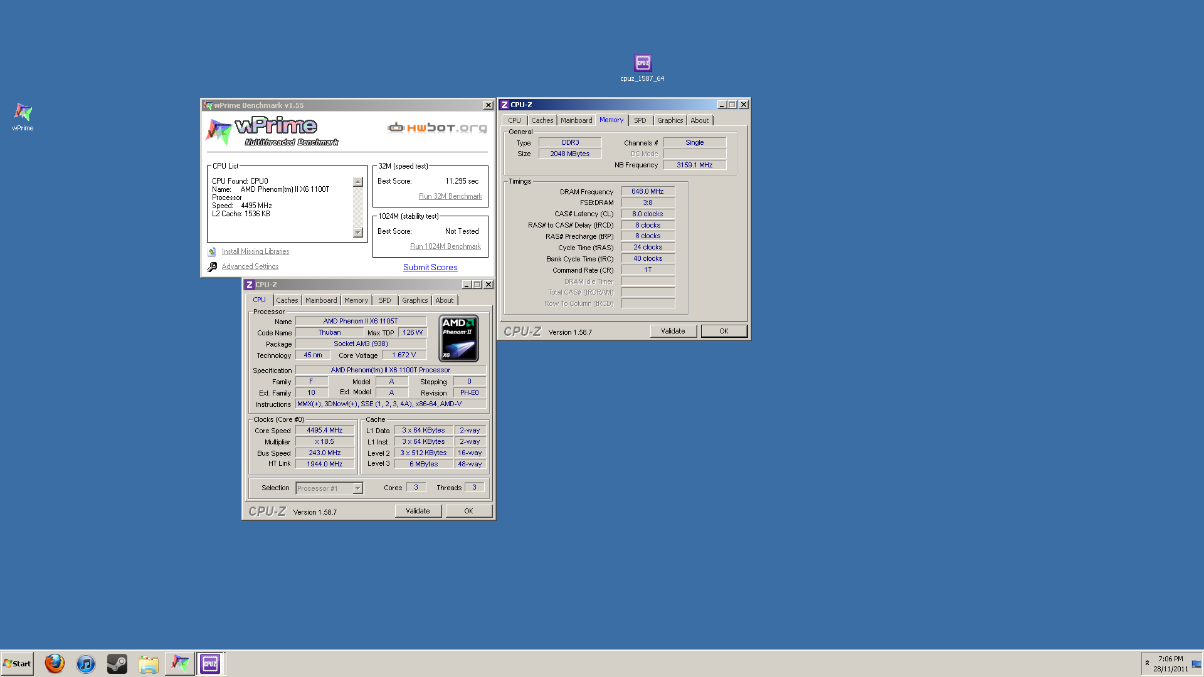Screen dimensions: 1204x677
Task: Click Validate in Memory CPU-Z window
Action: click(673, 331)
